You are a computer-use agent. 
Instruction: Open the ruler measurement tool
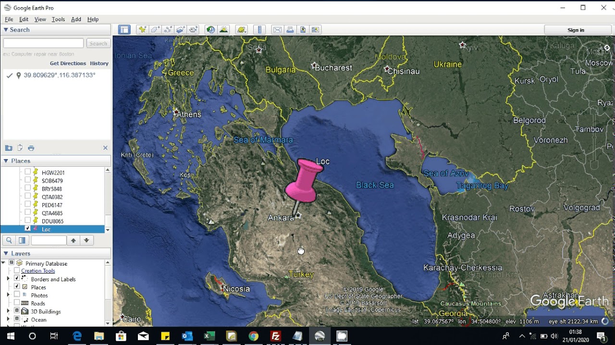coord(259,30)
